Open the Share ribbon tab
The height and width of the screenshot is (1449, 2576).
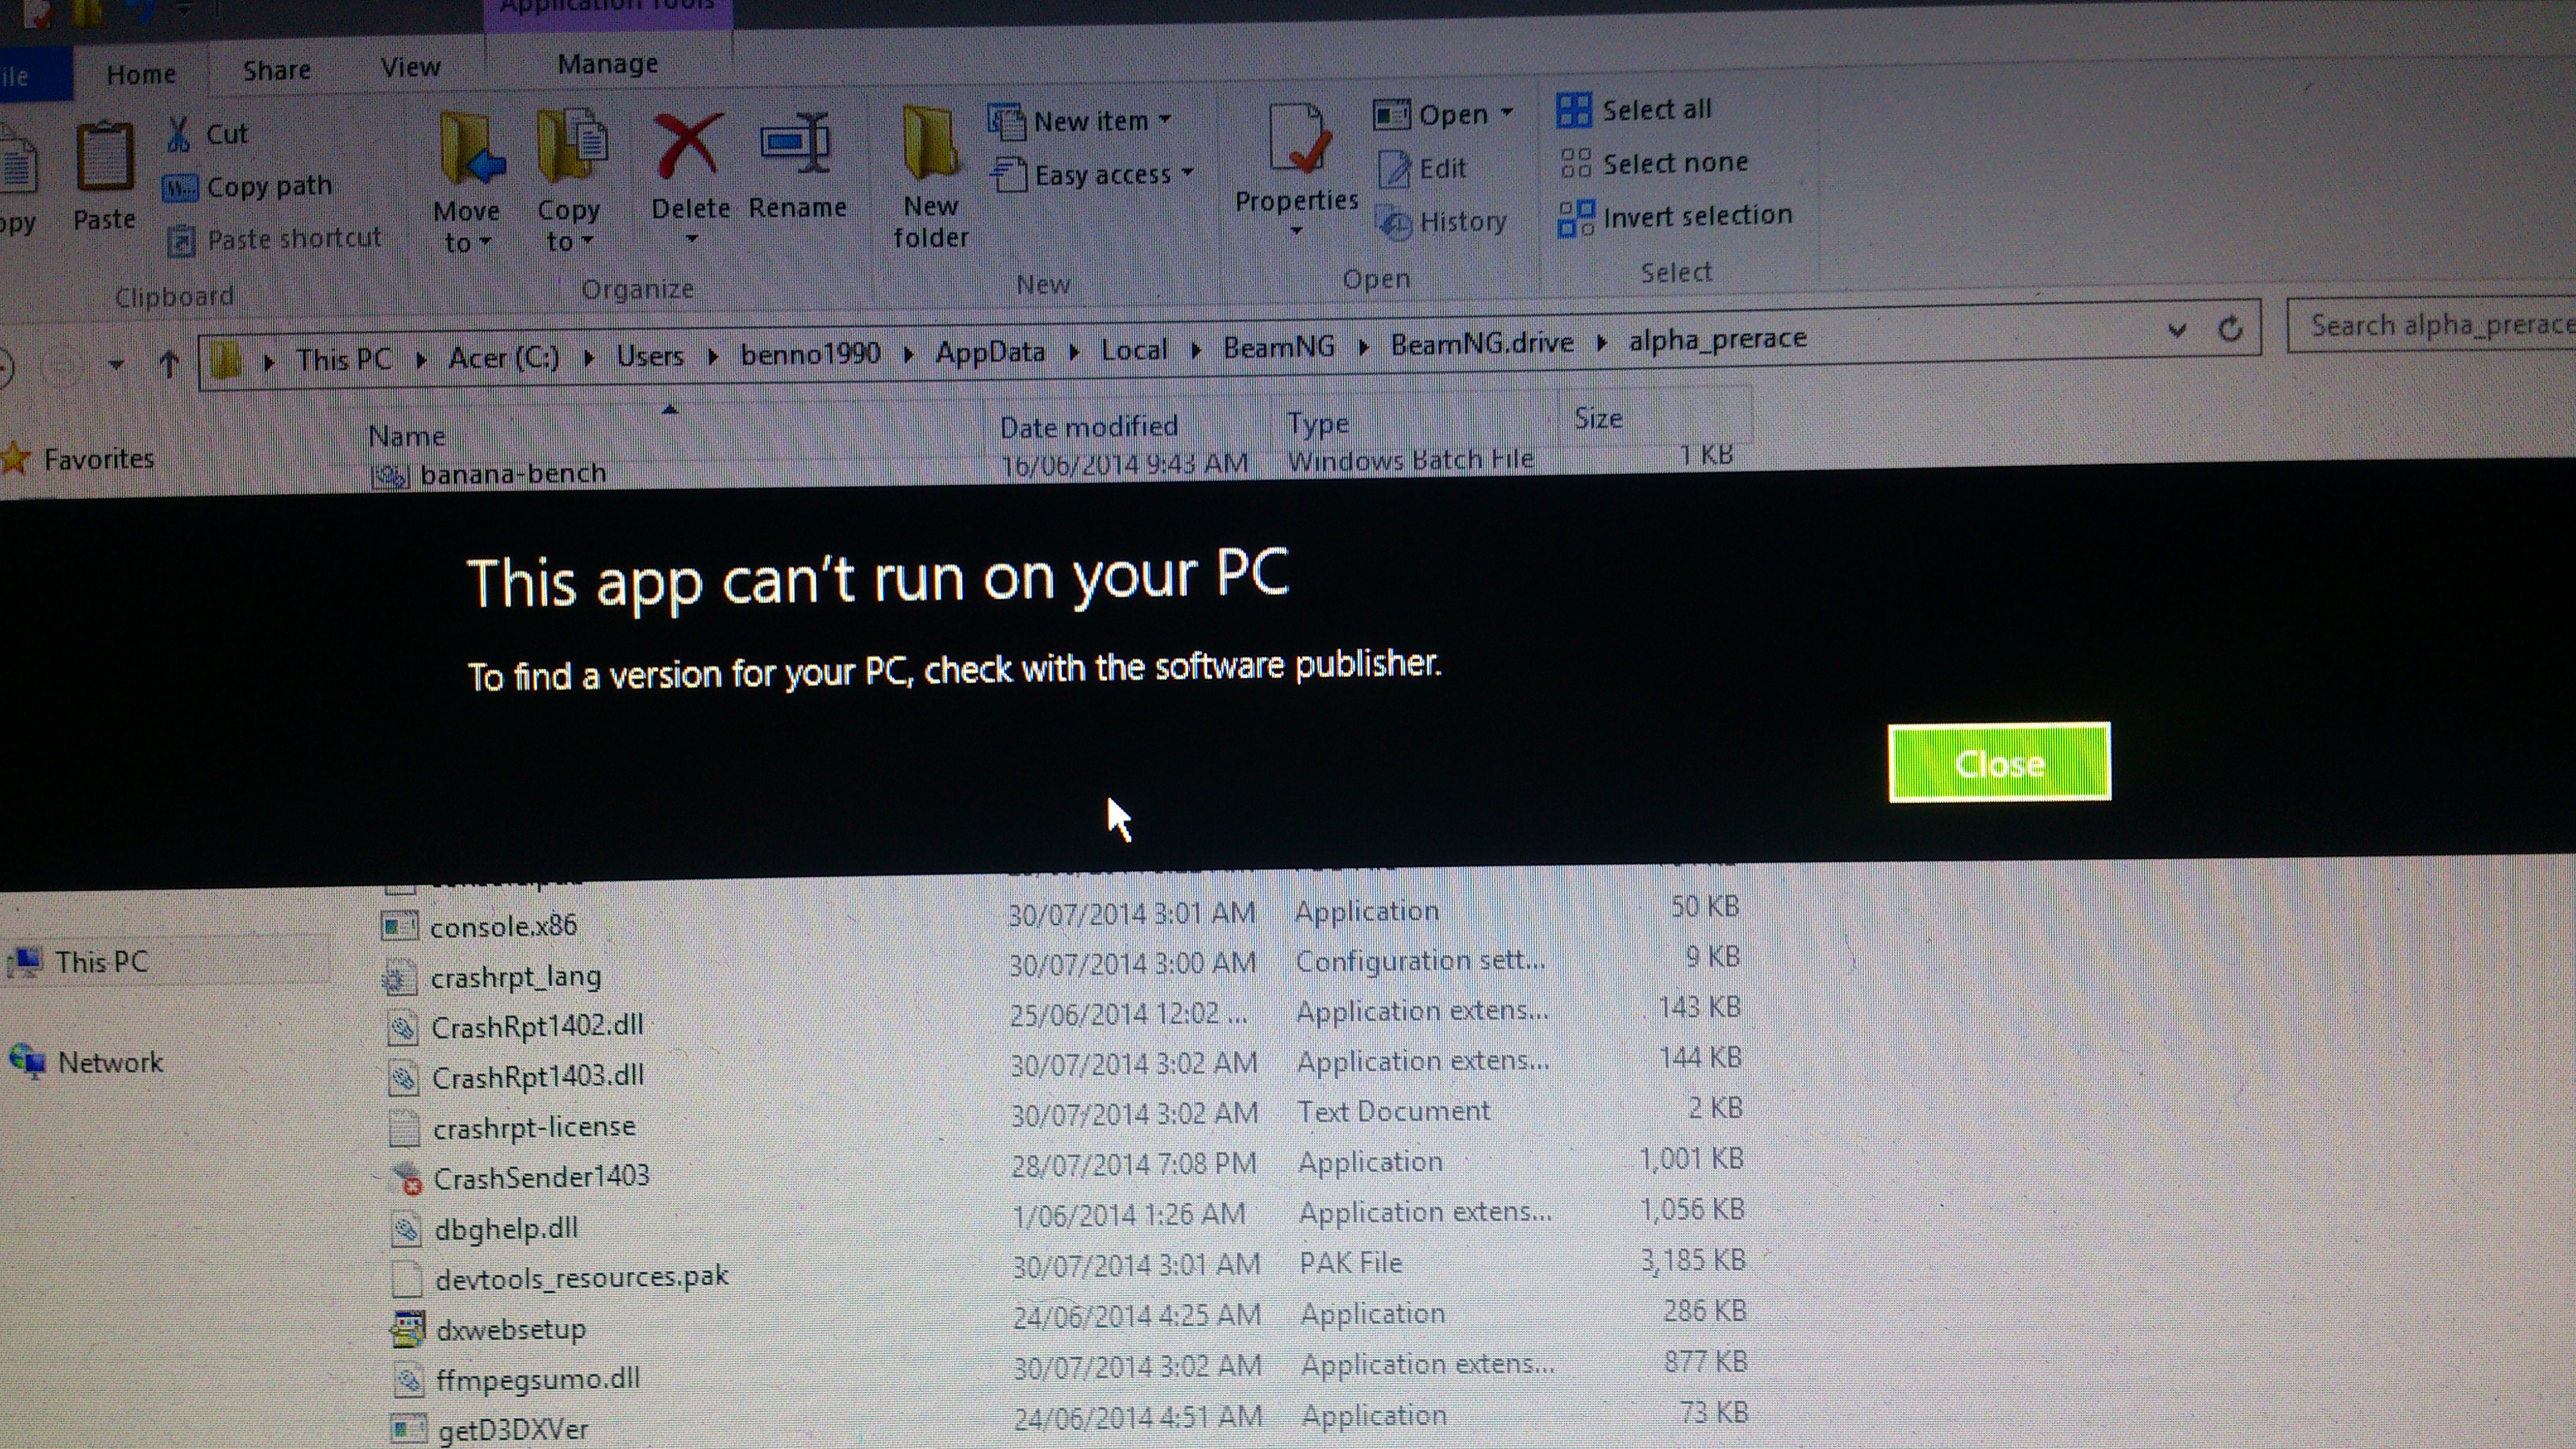(276, 70)
